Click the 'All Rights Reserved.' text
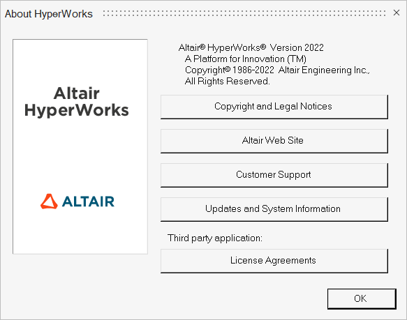 (228, 81)
